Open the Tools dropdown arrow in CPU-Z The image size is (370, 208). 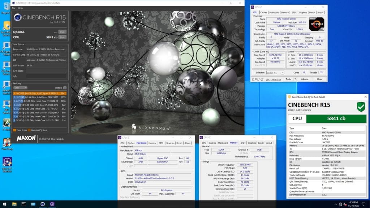(x=295, y=79)
